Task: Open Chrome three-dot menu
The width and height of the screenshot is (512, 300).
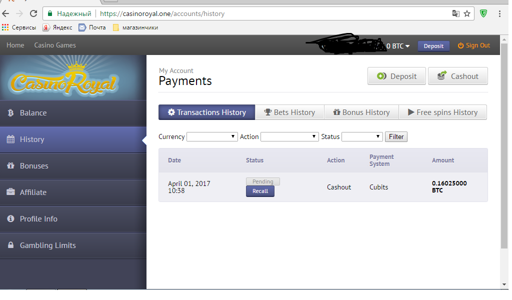Action: pyautogui.click(x=499, y=13)
